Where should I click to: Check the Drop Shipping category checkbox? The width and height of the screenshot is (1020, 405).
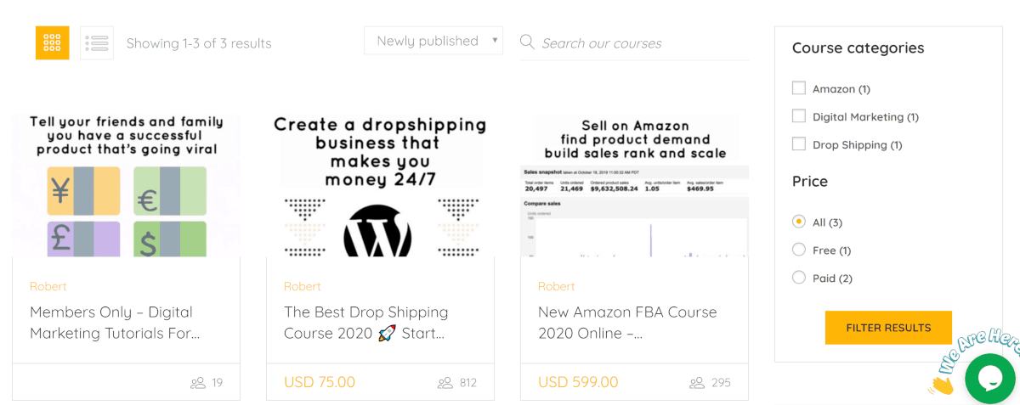798,143
